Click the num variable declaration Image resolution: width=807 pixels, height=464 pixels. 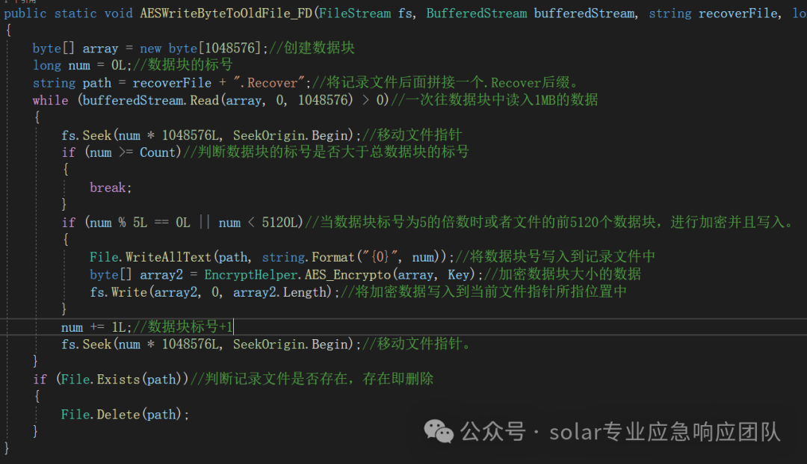[78, 65]
